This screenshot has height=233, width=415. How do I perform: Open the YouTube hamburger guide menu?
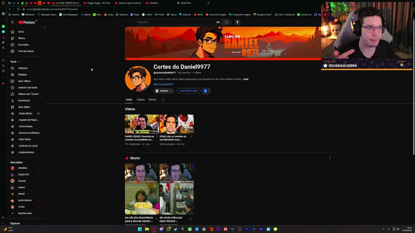pyautogui.click(x=12, y=22)
